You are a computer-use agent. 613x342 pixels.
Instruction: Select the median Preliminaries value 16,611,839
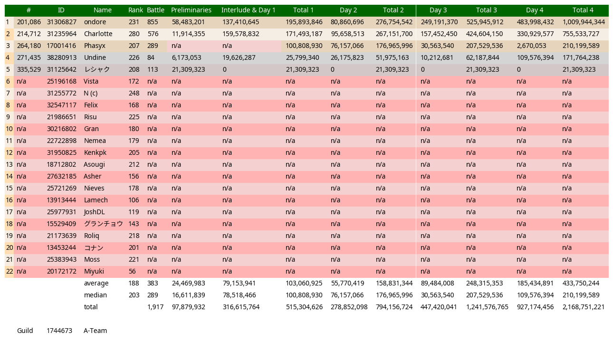189,295
